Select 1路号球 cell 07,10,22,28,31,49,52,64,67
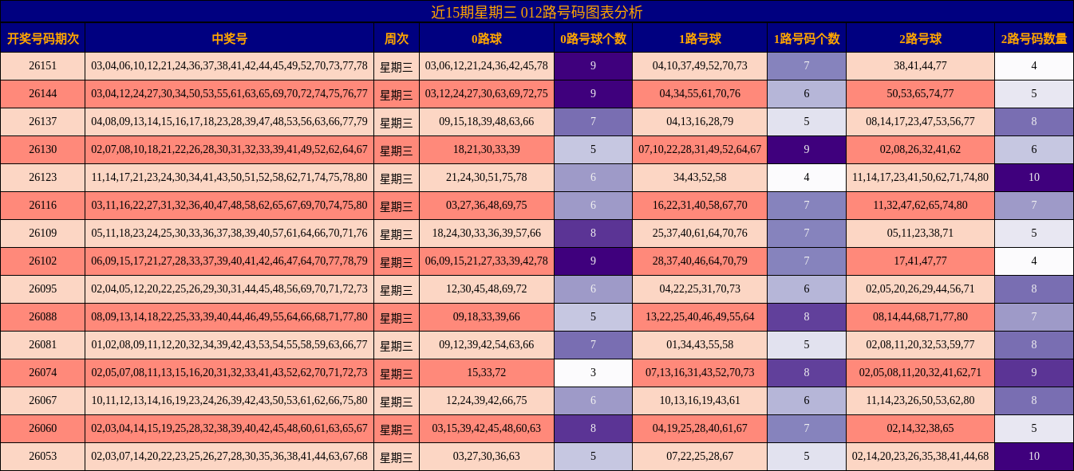Screen dimensions: 1074x471 (700, 150)
